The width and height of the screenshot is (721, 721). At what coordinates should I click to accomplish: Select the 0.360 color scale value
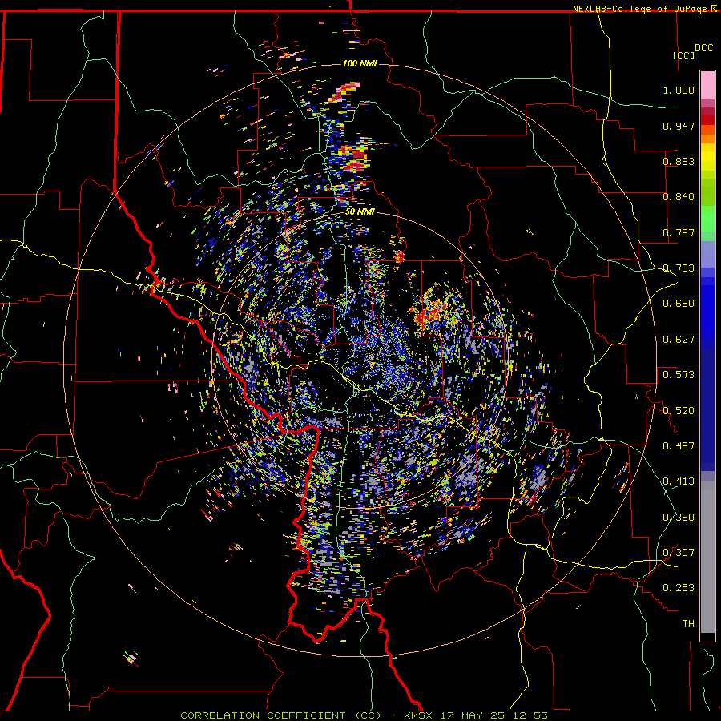coord(679,518)
